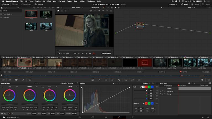Open the Primaries Wheels dropdown

[67, 83]
